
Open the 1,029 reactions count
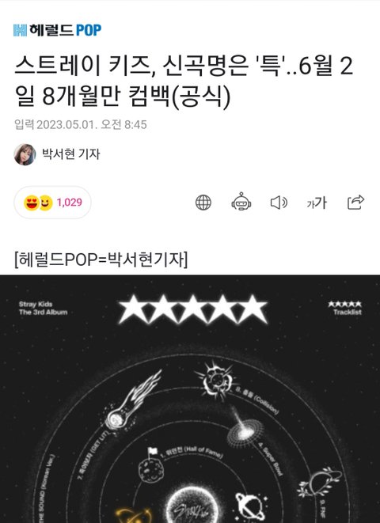coord(70,203)
